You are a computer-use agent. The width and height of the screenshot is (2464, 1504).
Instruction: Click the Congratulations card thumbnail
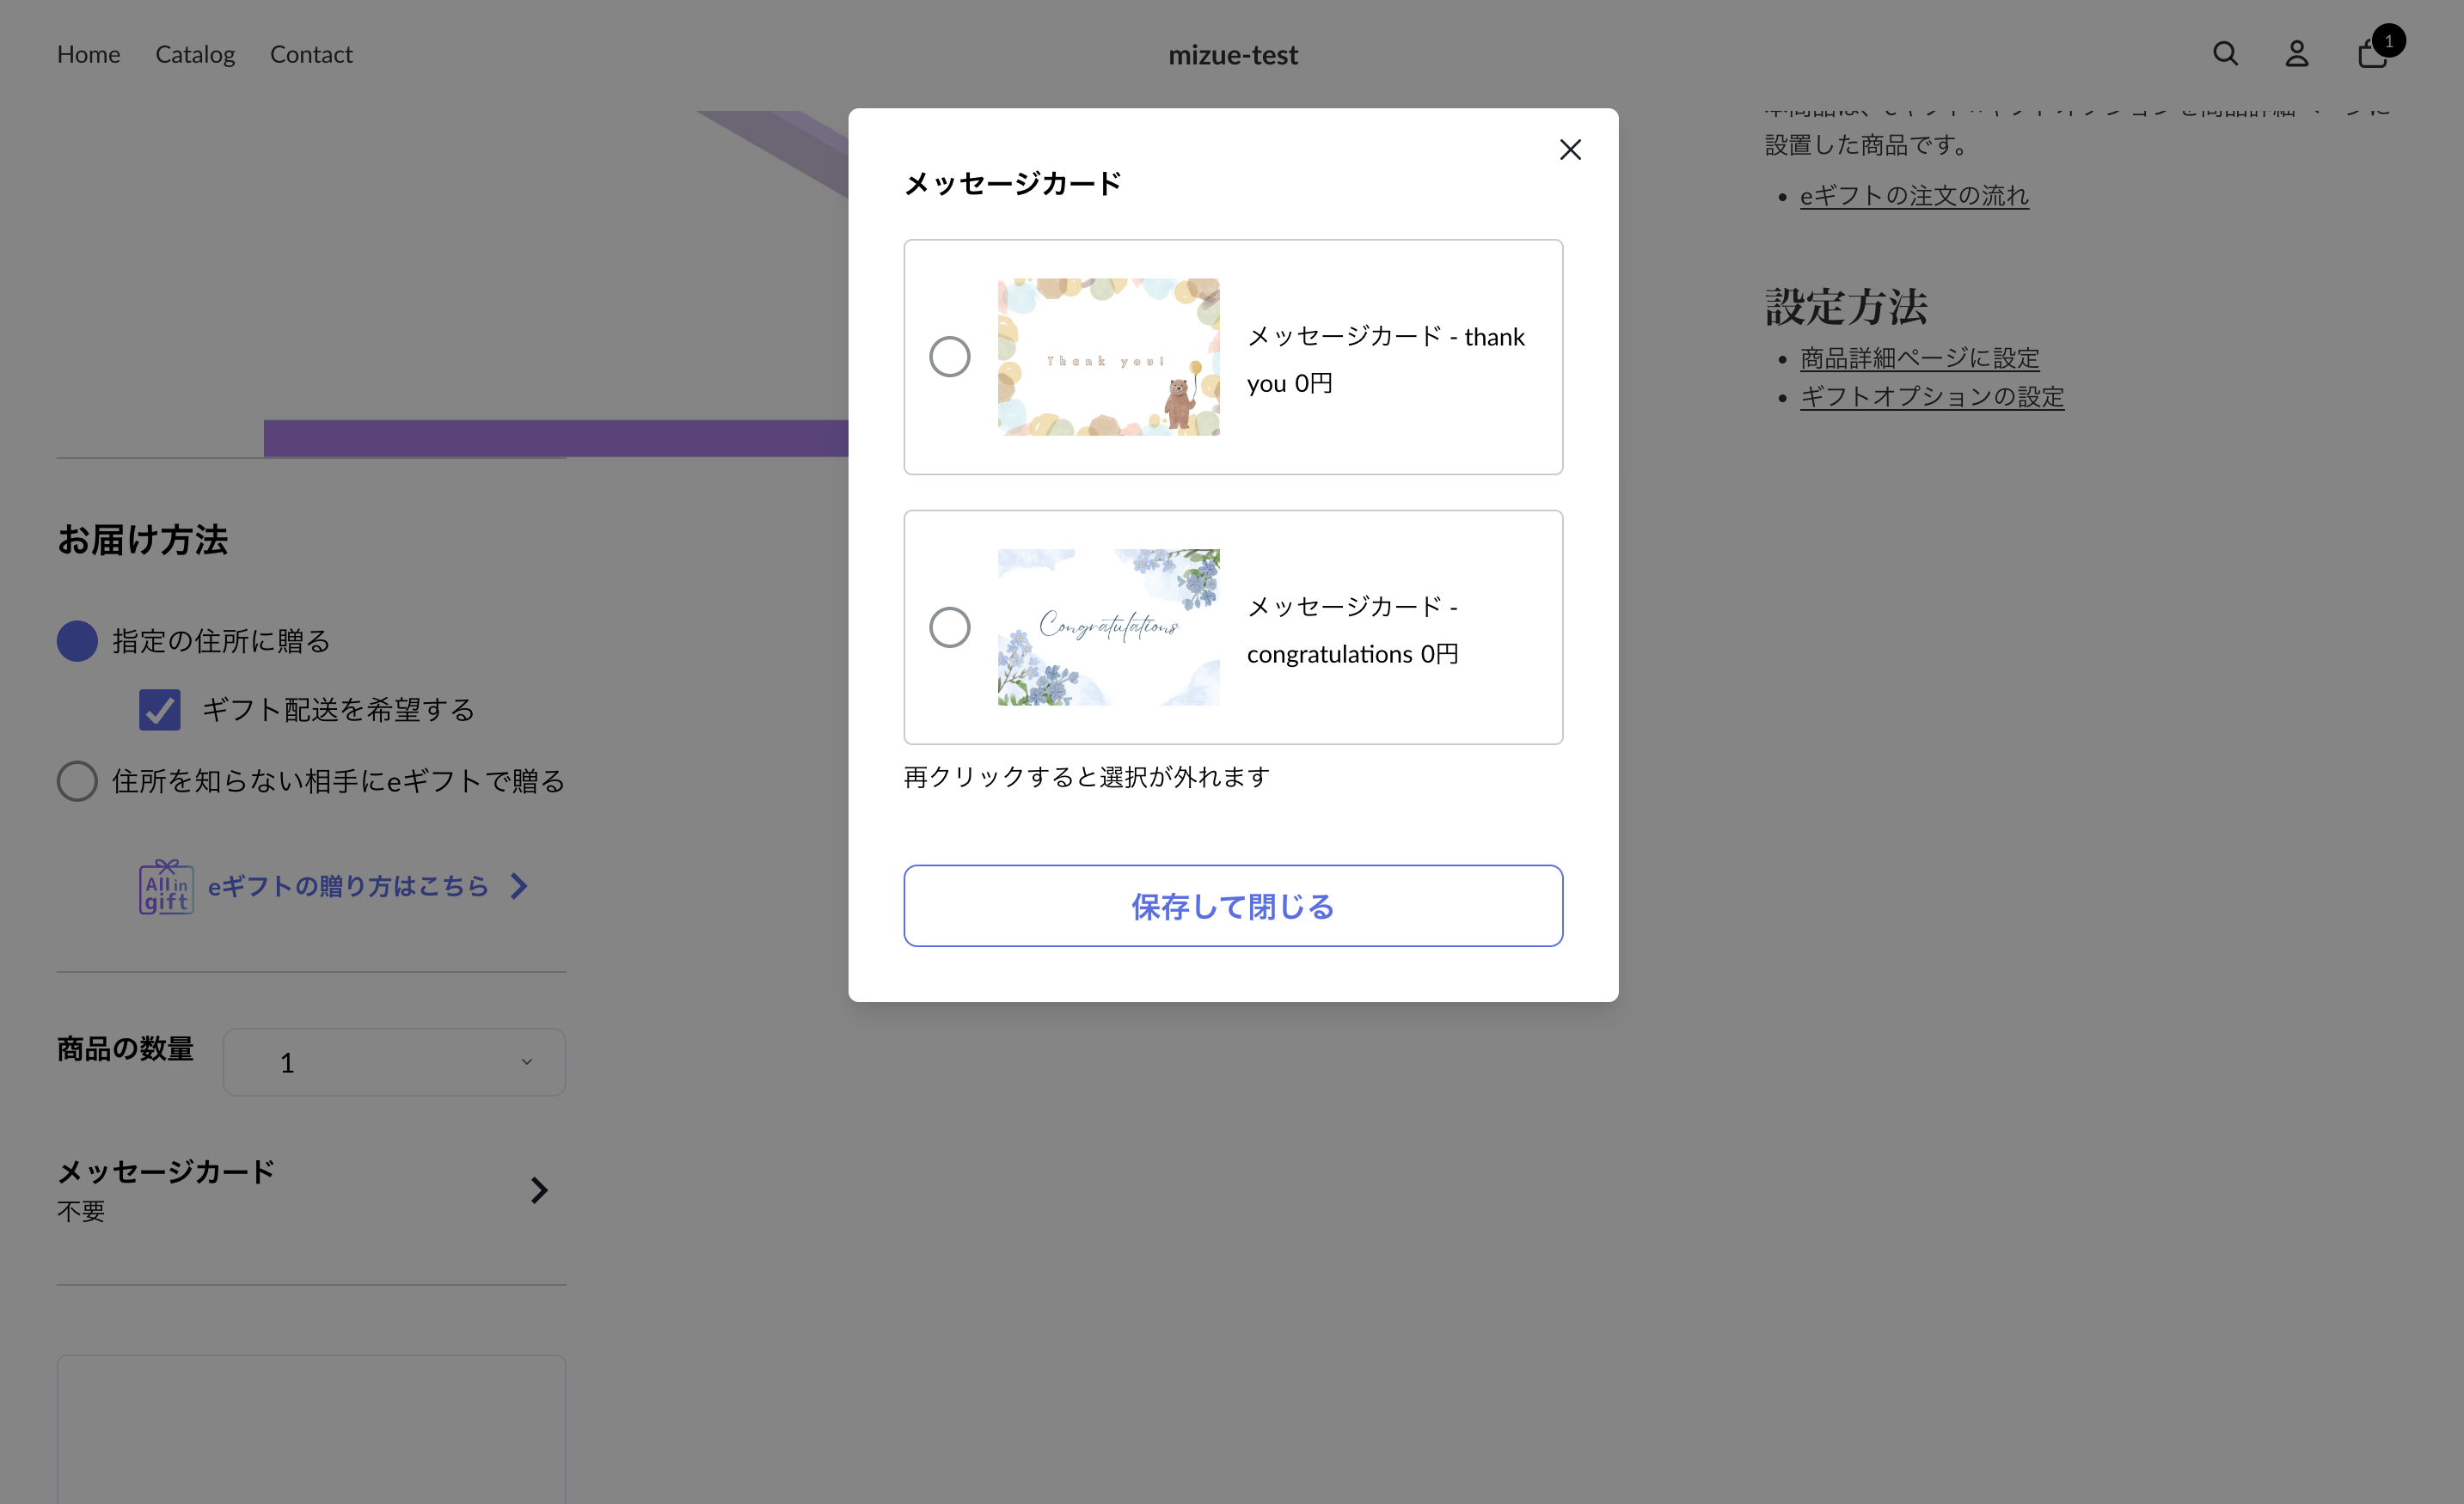pos(1108,627)
